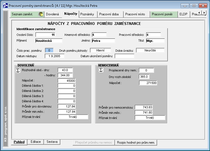Click the Dovolená Nápočet field 45000
This screenshot has height=151, width=210.
pyautogui.click(x=67, y=81)
